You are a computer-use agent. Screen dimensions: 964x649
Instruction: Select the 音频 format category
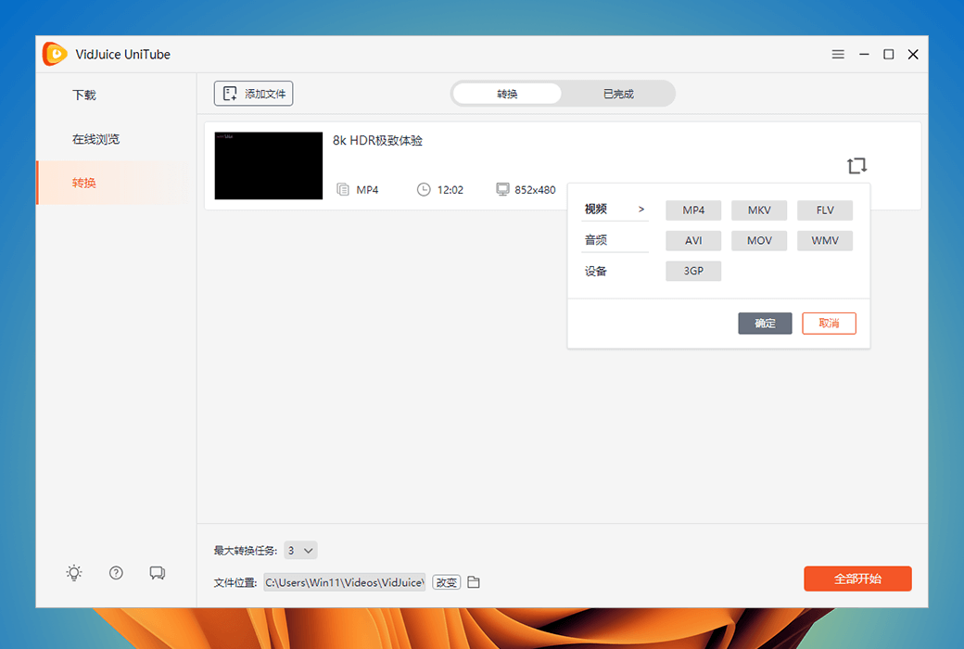(615, 240)
